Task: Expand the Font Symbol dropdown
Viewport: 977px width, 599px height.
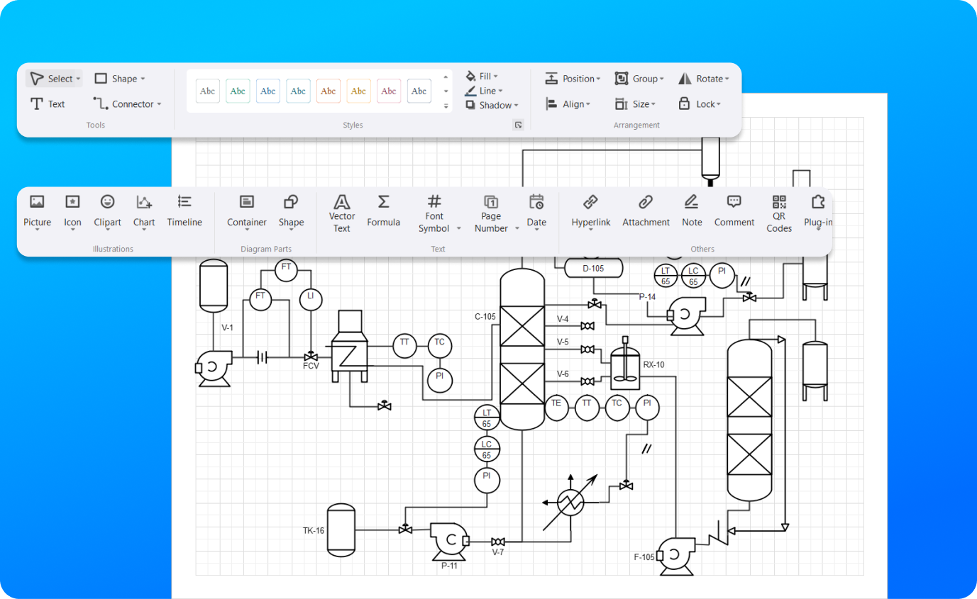Action: 458,228
